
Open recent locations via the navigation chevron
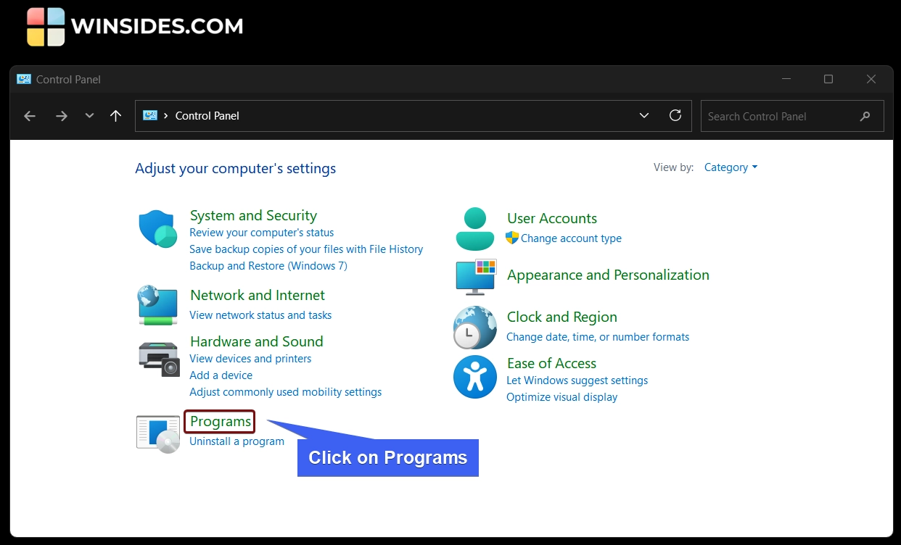89,115
